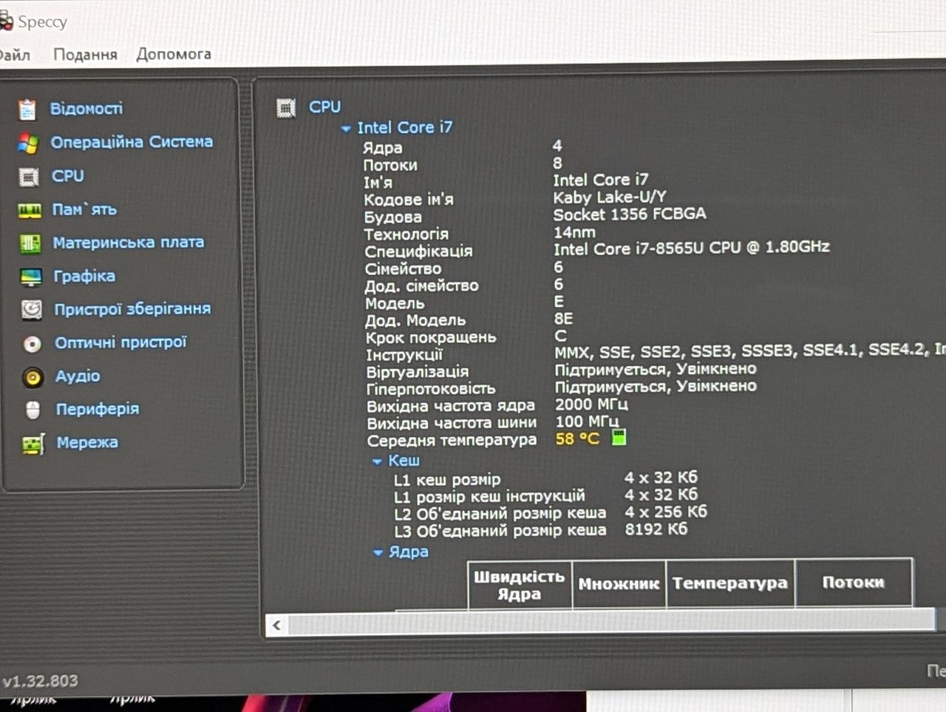
Task: Click the horizontal scrollbar left arrow
Action: coord(276,625)
